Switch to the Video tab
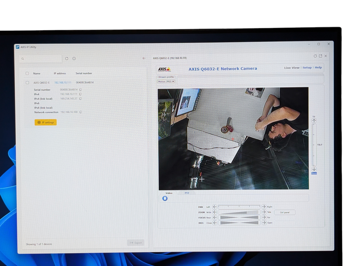Image resolution: width=354 pixels, height=266 pixels. 169,193
